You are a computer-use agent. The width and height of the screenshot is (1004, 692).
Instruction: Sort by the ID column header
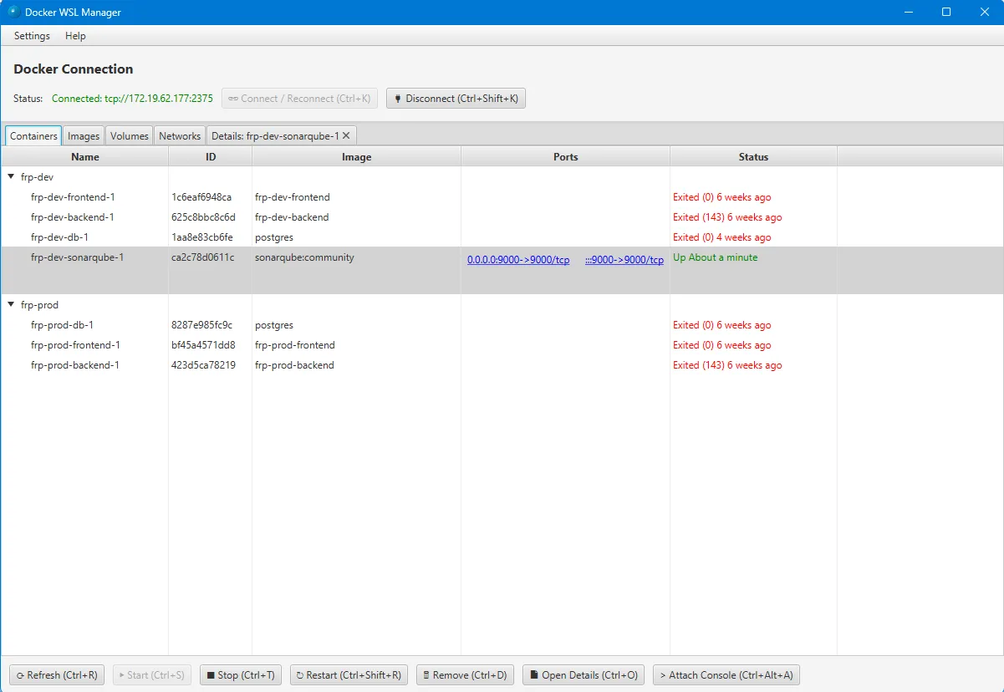point(211,157)
